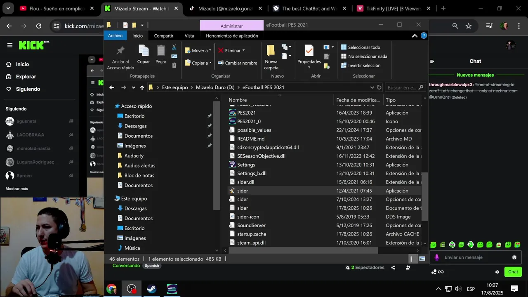
Task: Open the Eliminar dropdown arrow
Action: point(243,51)
